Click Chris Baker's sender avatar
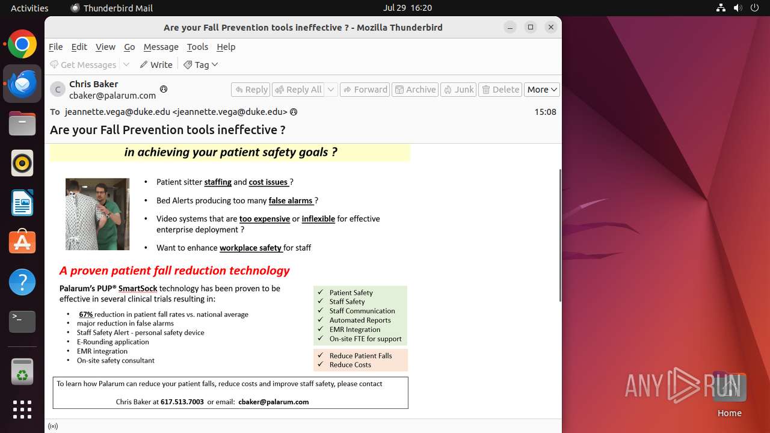Image resolution: width=770 pixels, height=433 pixels. (58, 90)
